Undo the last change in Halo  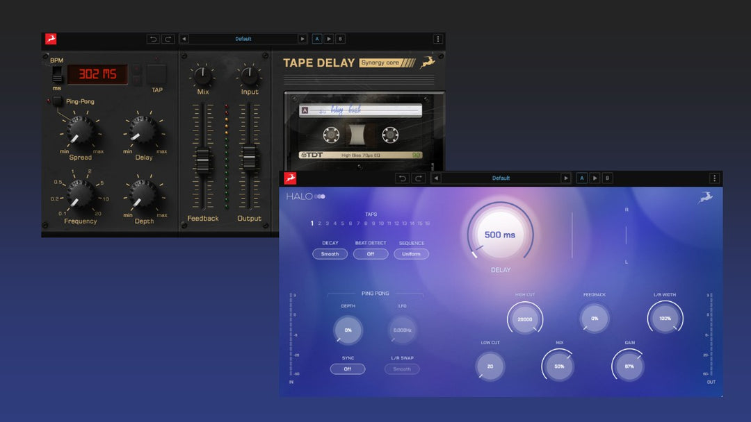point(403,178)
